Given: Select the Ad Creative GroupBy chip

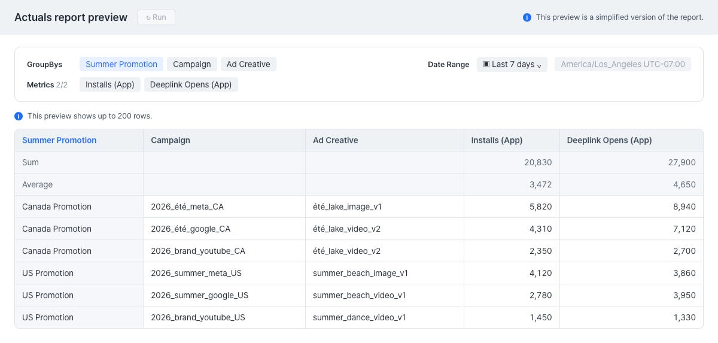Looking at the screenshot, I should [248, 64].
